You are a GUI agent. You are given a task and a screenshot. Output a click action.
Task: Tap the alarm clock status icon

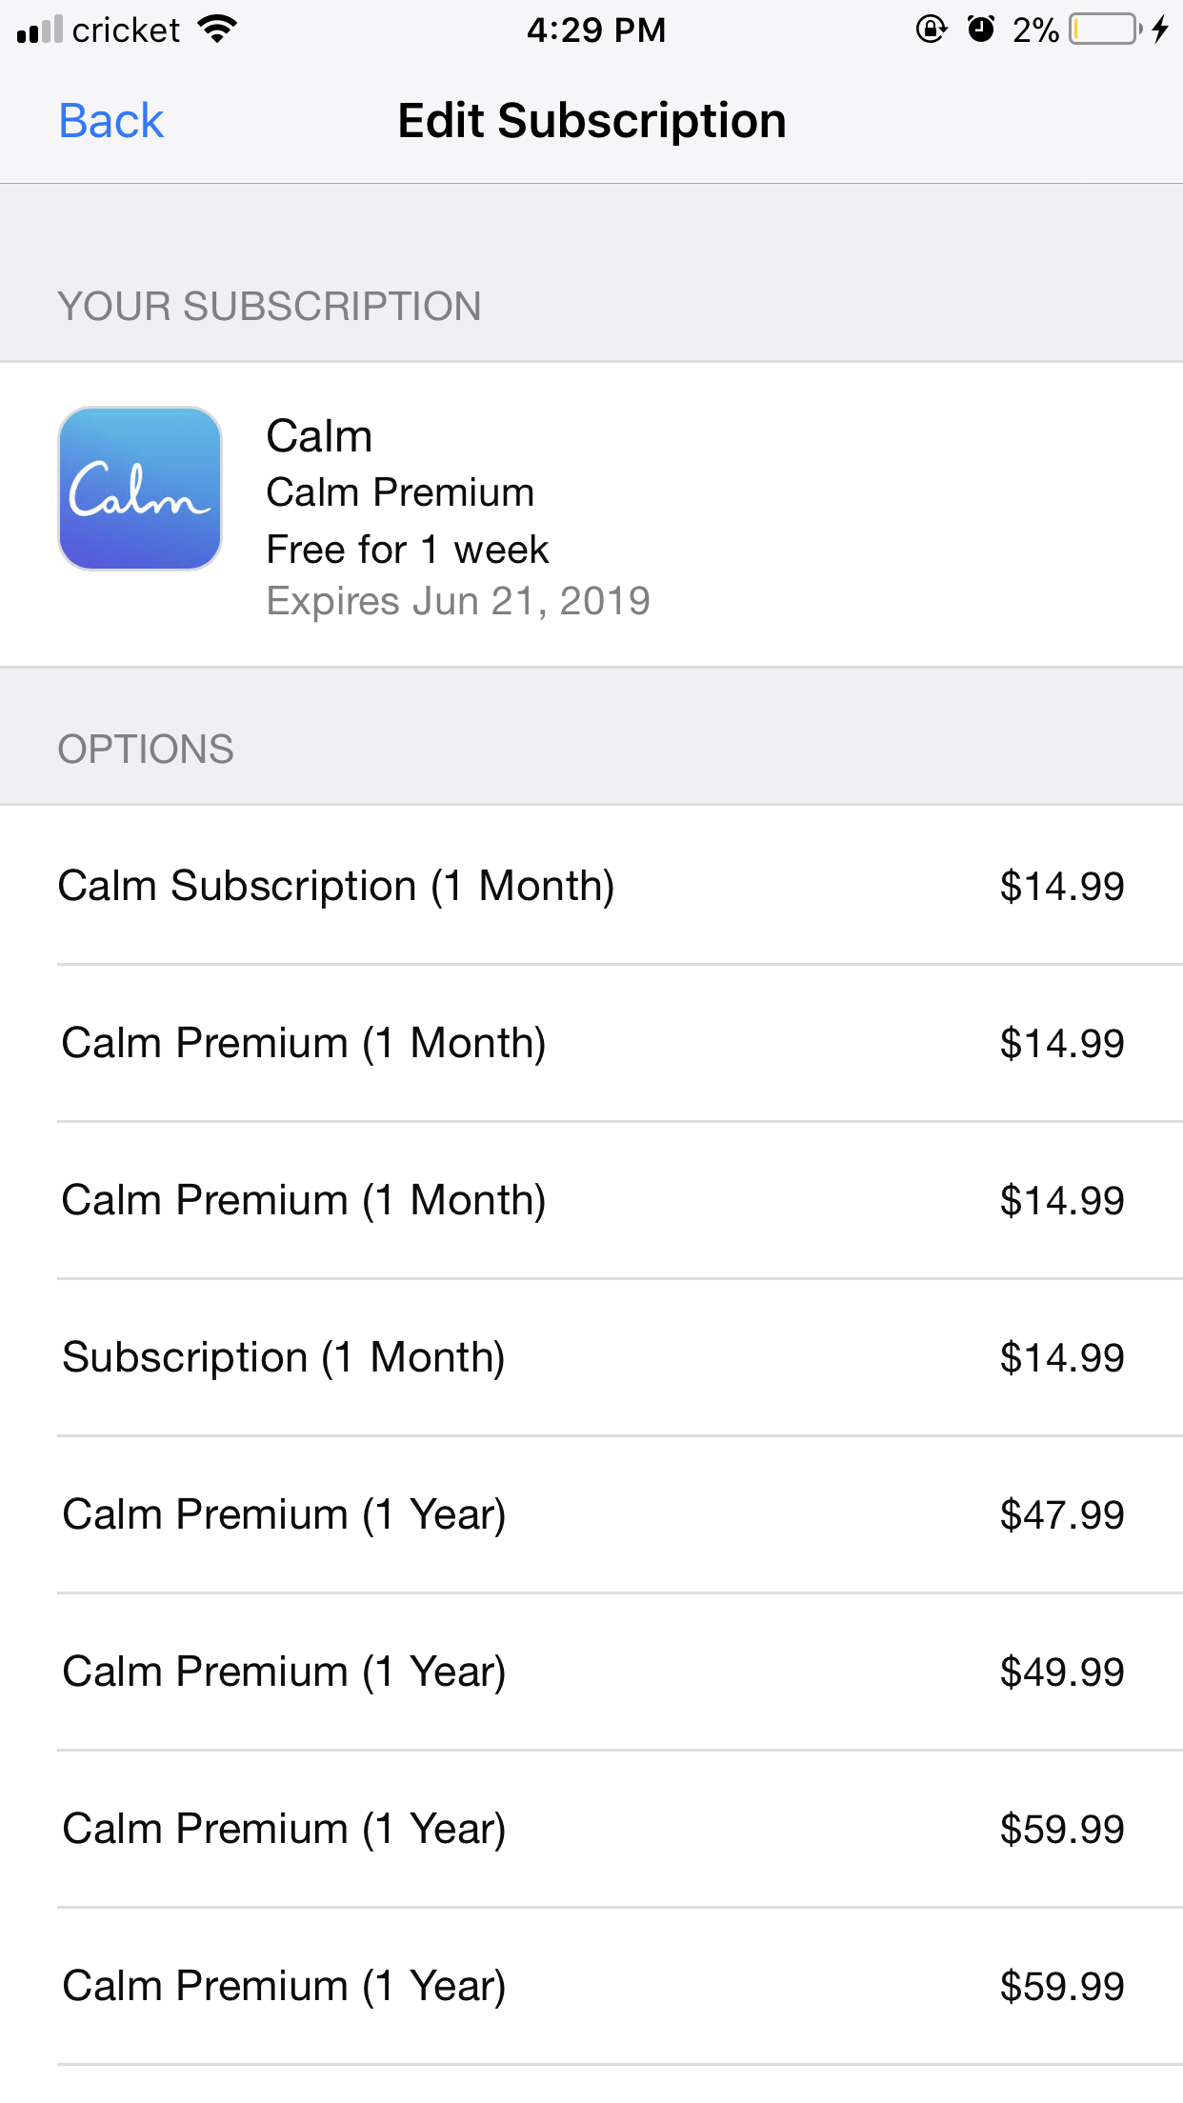pos(980,30)
